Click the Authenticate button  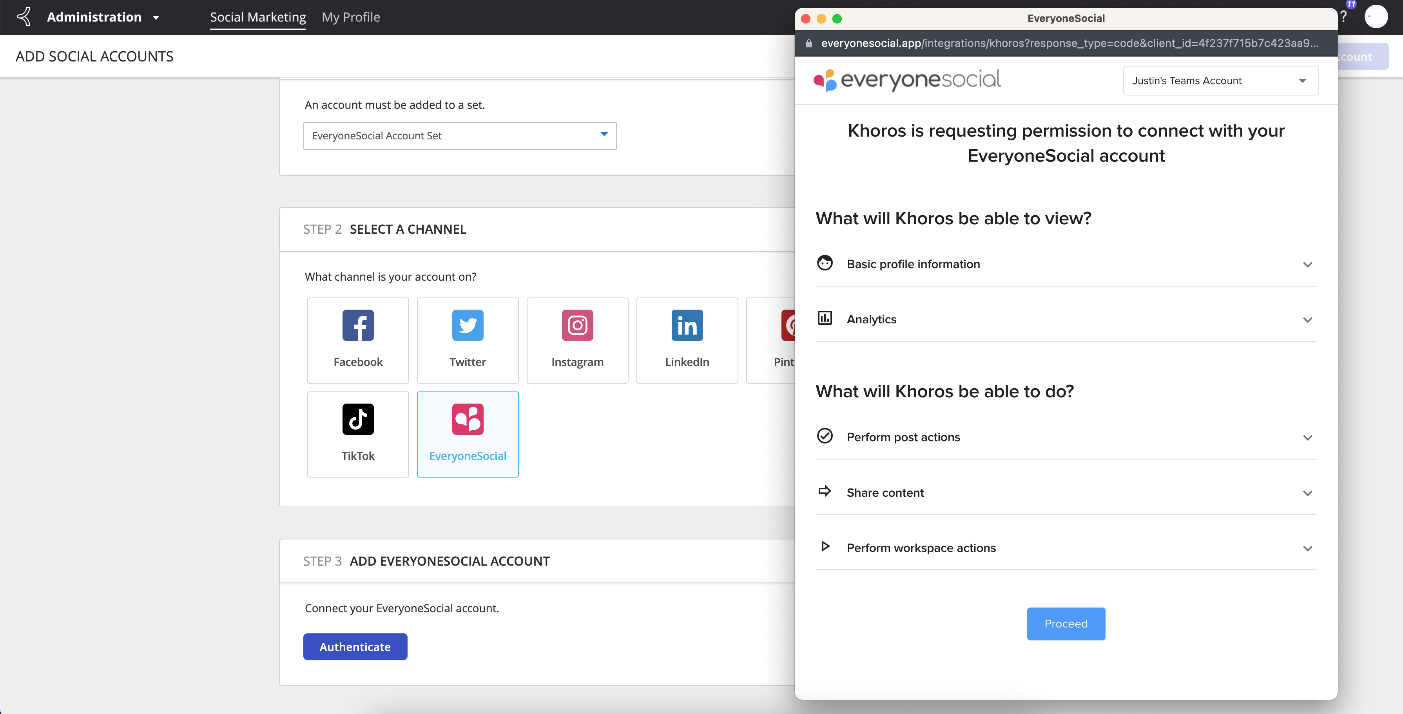click(x=355, y=647)
